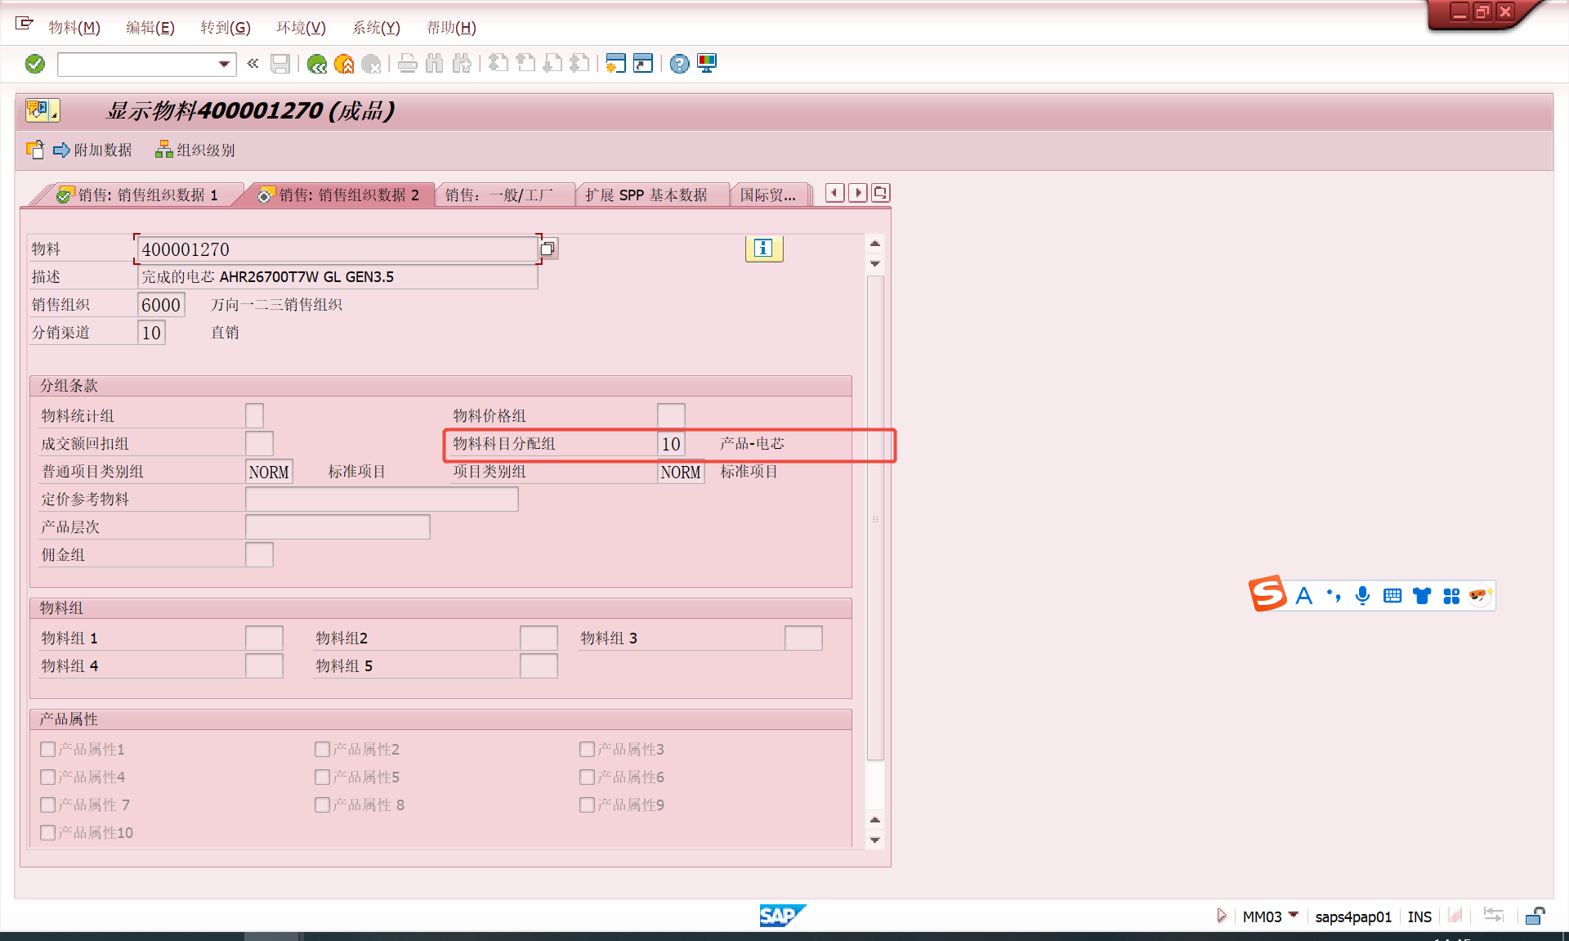Click the orange Exit icon

(x=344, y=64)
